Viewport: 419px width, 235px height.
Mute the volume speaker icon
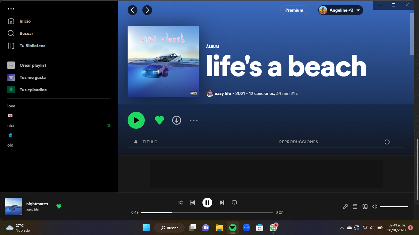click(x=375, y=207)
